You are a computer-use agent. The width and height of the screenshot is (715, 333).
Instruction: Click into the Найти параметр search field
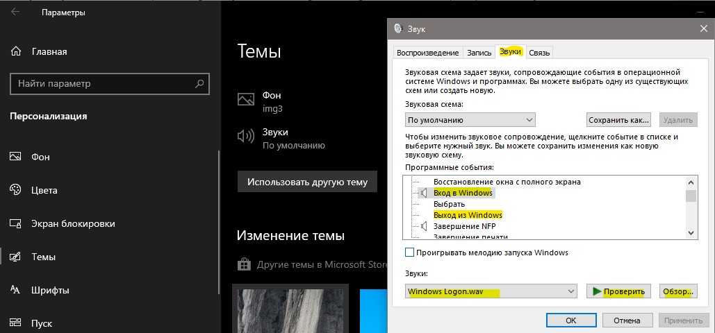pyautogui.click(x=110, y=84)
